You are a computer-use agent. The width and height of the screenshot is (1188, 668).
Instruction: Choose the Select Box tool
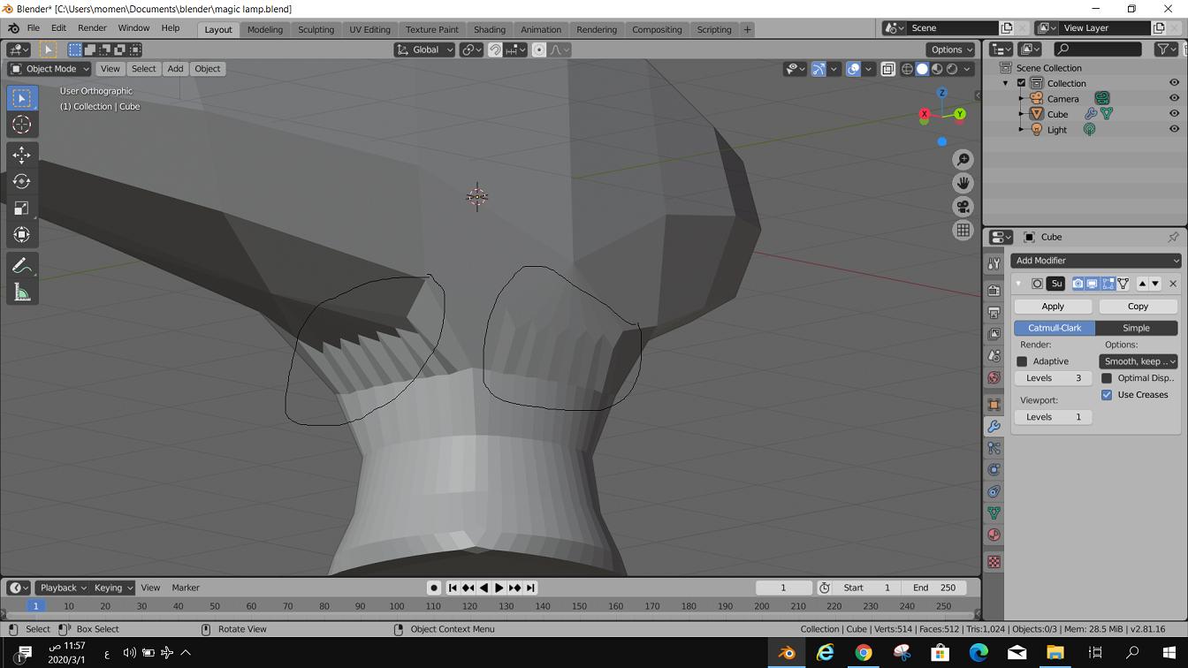point(22,98)
